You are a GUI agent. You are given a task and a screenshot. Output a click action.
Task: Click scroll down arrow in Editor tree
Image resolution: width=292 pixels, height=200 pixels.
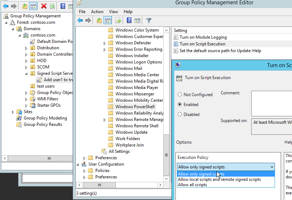point(166,179)
